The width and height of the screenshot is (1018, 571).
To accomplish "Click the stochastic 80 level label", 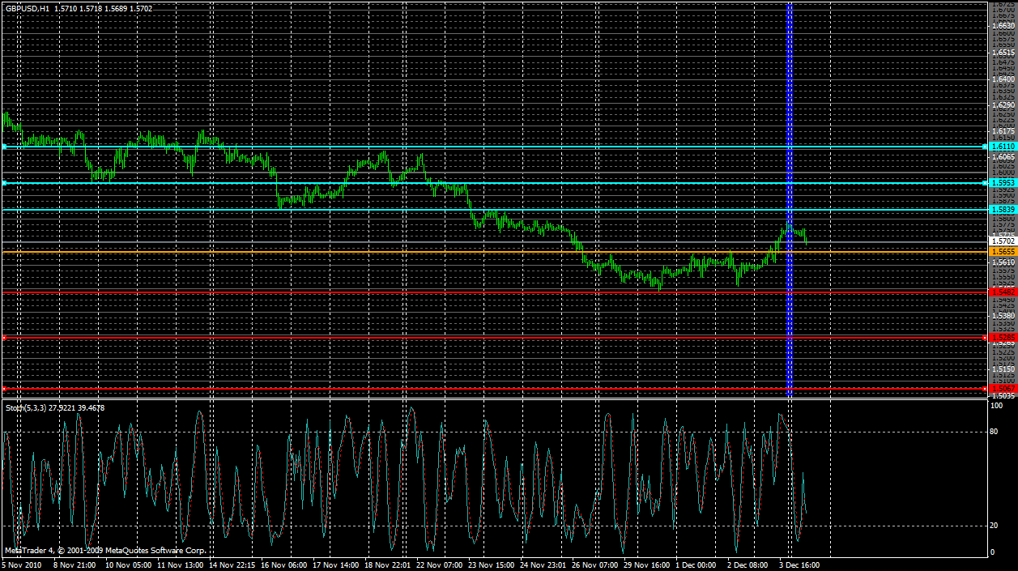I will point(995,432).
